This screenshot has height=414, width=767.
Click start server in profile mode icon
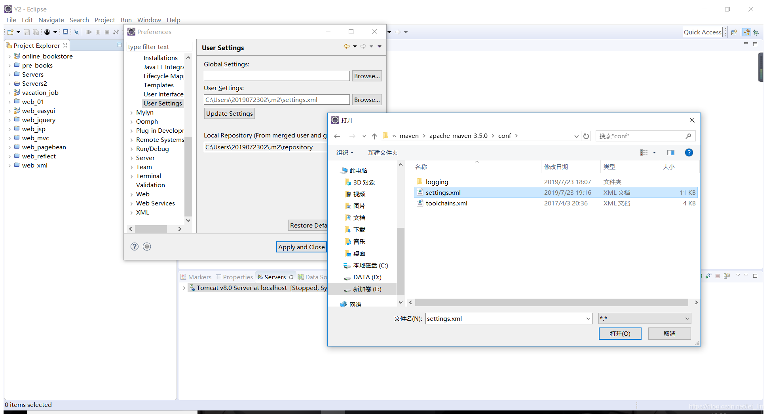[x=708, y=276]
